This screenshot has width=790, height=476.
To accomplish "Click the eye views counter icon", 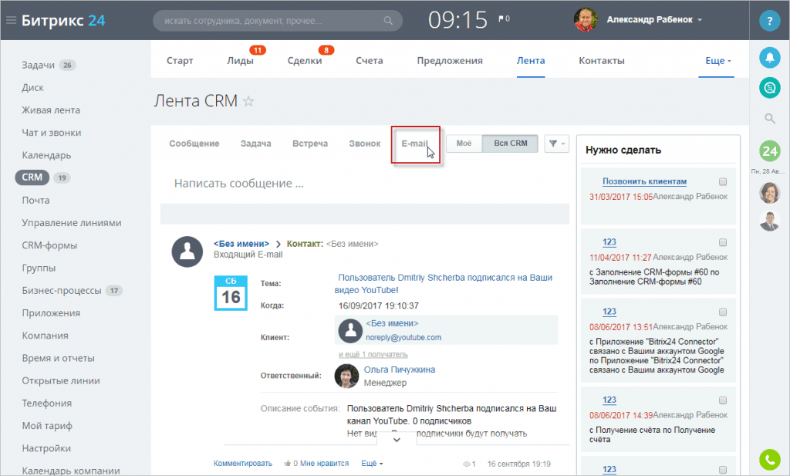I will (467, 464).
